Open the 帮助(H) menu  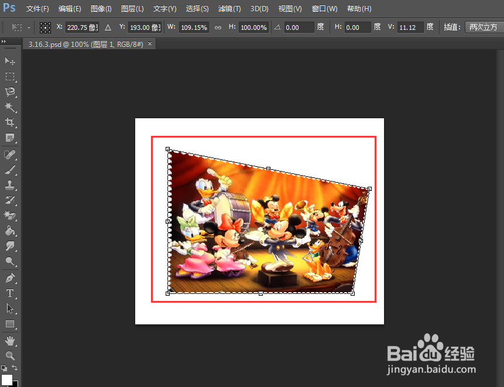click(x=359, y=9)
